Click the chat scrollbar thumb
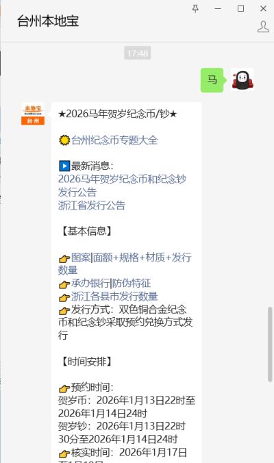274x463 pixels. [270, 345]
